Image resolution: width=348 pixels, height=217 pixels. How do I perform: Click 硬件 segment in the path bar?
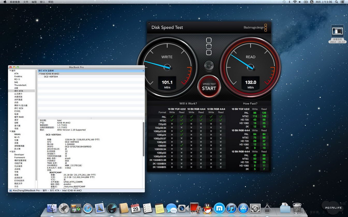pos(45,190)
